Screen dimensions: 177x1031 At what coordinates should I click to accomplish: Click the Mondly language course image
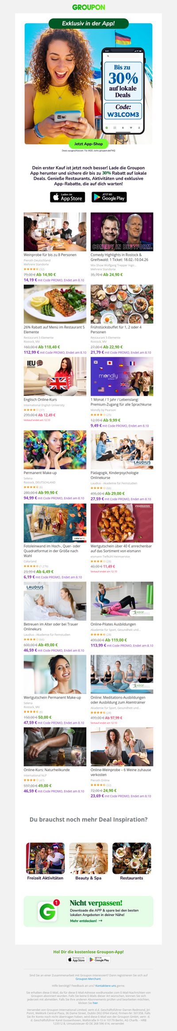pos(122,377)
